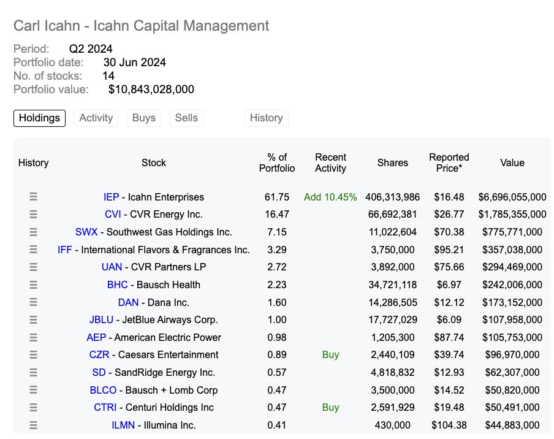Click percentage '61.75' for IEP
Viewport: 554px width, 439px height.
pos(277,197)
